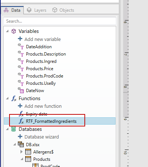Expand the Allergens$ table node

pyautogui.click(x=22, y=152)
